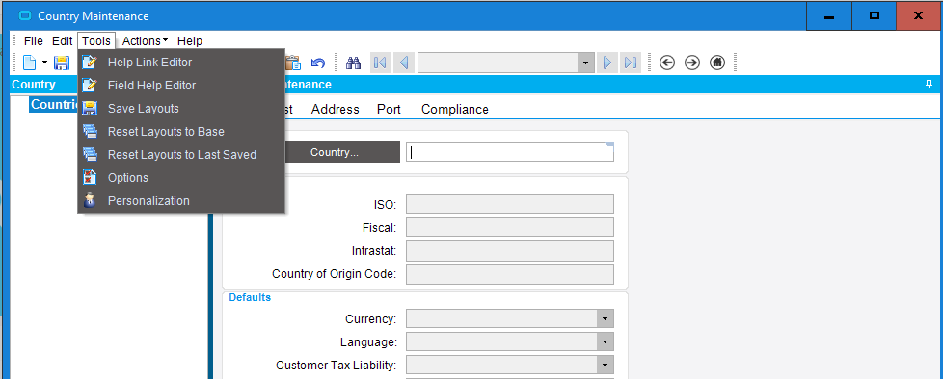Viewport: 943px width, 379px height.
Task: Open the New icon's dropdown arrow
Action: [x=44, y=63]
